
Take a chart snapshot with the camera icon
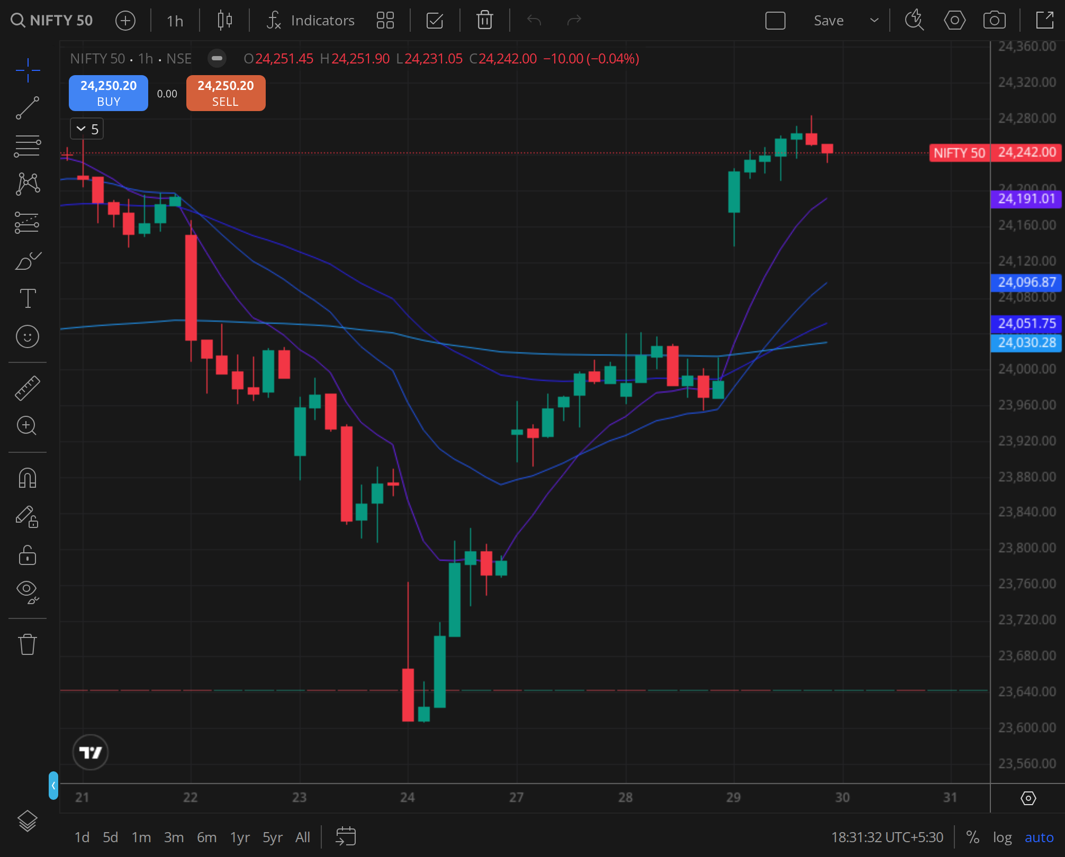pos(995,21)
